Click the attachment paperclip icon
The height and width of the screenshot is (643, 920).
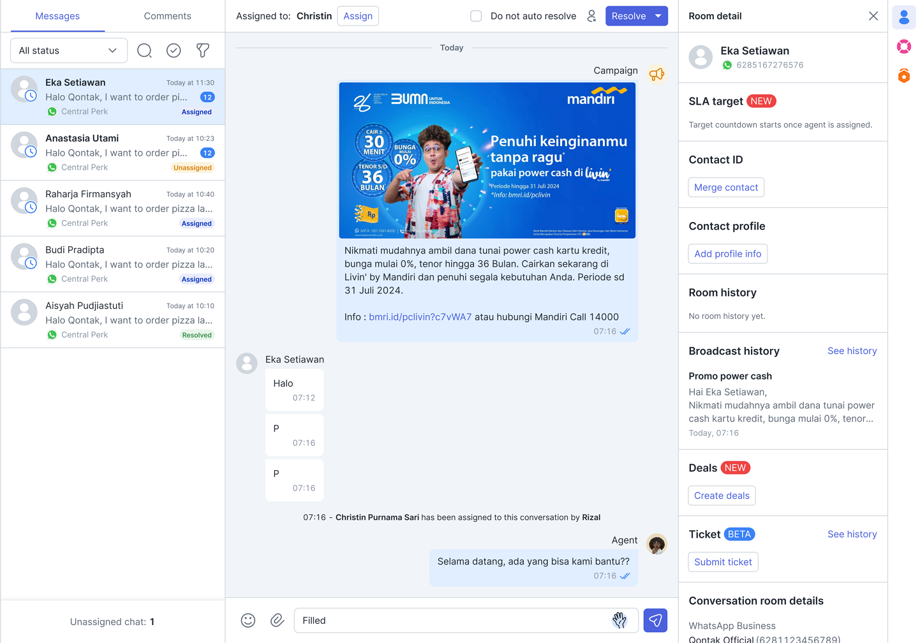(277, 620)
